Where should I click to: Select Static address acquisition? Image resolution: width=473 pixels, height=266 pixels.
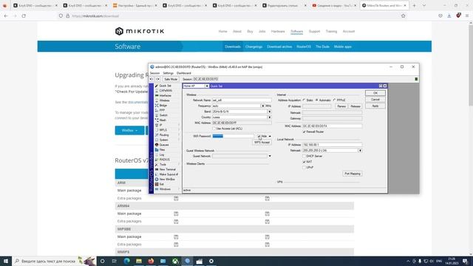(304, 100)
